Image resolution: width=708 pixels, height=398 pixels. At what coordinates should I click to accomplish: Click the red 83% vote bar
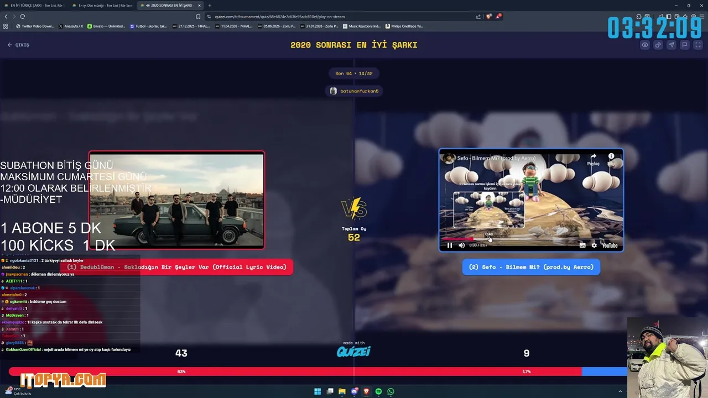tap(295, 371)
